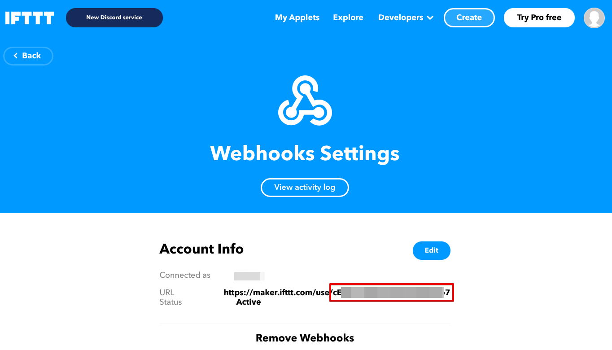Go Back to the previous page
Screen dimensions: 612x350
click(28, 56)
